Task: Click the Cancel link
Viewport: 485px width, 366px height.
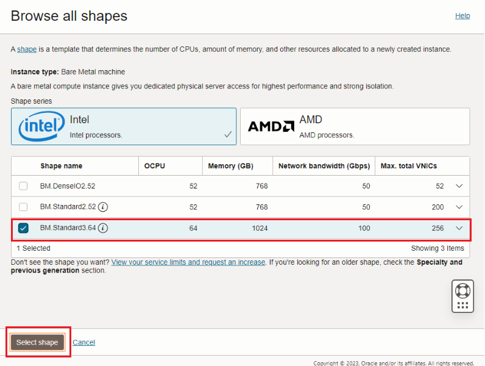Action: click(83, 342)
